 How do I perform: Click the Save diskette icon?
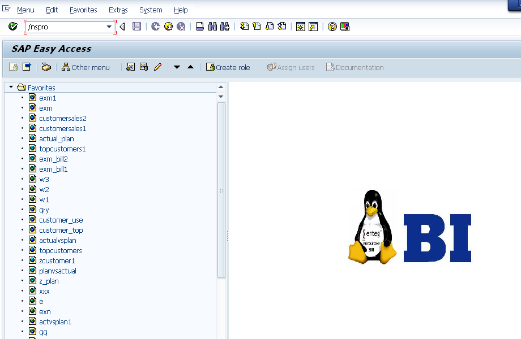pyautogui.click(x=136, y=27)
